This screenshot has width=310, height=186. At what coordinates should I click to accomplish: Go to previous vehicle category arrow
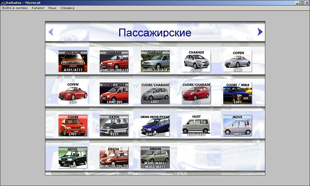click(51, 32)
